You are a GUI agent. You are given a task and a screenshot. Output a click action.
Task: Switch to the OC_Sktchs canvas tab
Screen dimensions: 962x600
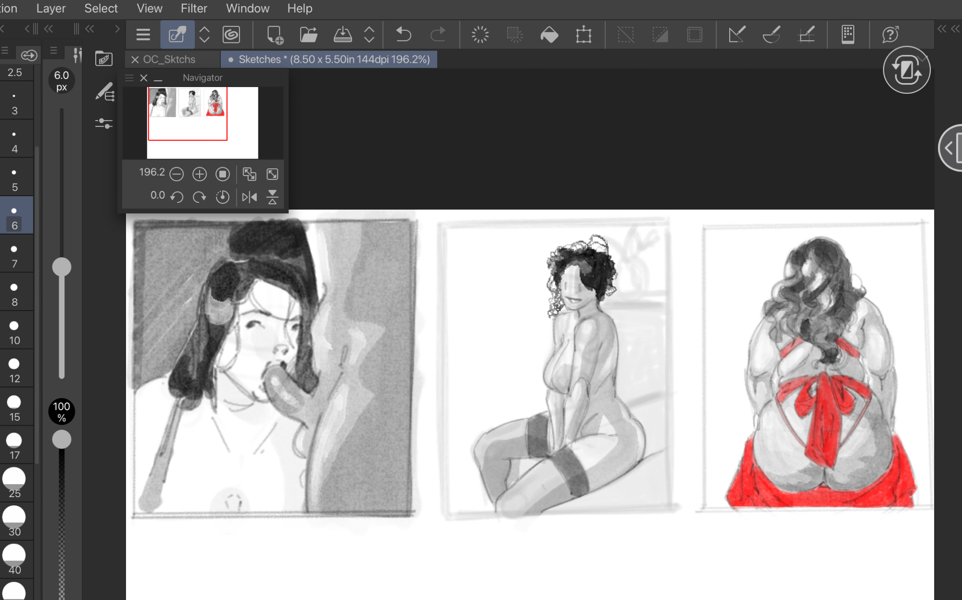pyautogui.click(x=169, y=60)
